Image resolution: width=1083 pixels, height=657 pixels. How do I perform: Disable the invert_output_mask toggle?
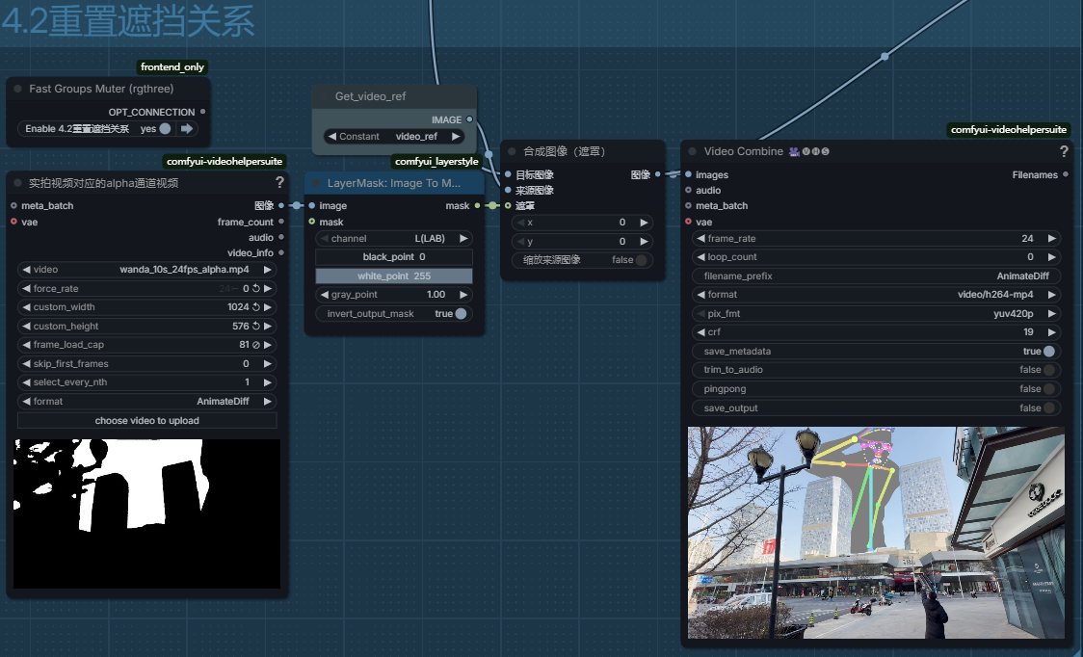tap(462, 314)
